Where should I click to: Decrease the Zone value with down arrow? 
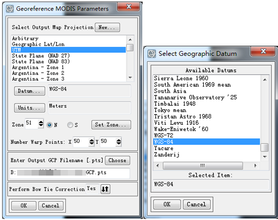click(41, 125)
